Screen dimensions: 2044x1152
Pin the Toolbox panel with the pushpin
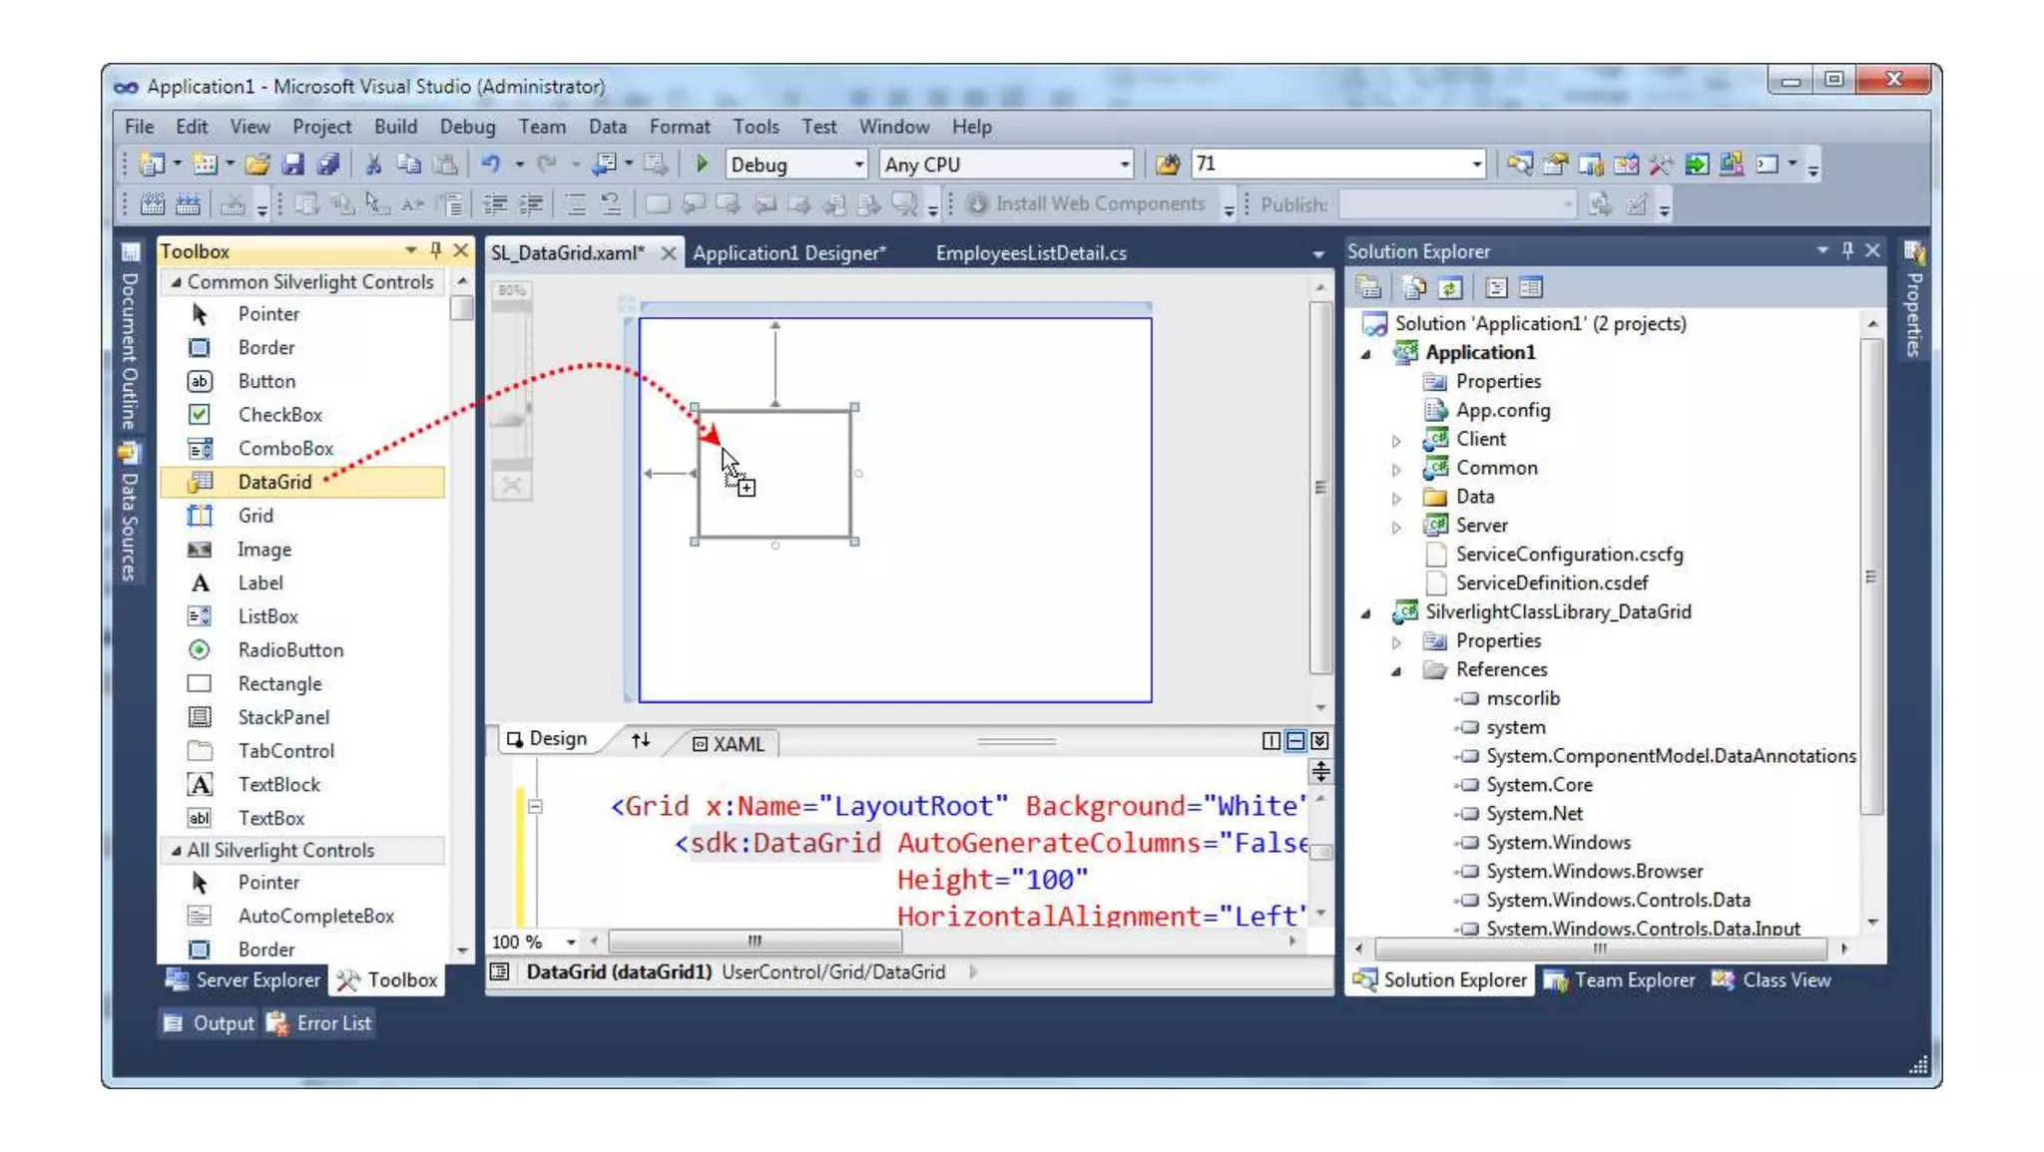tap(435, 250)
